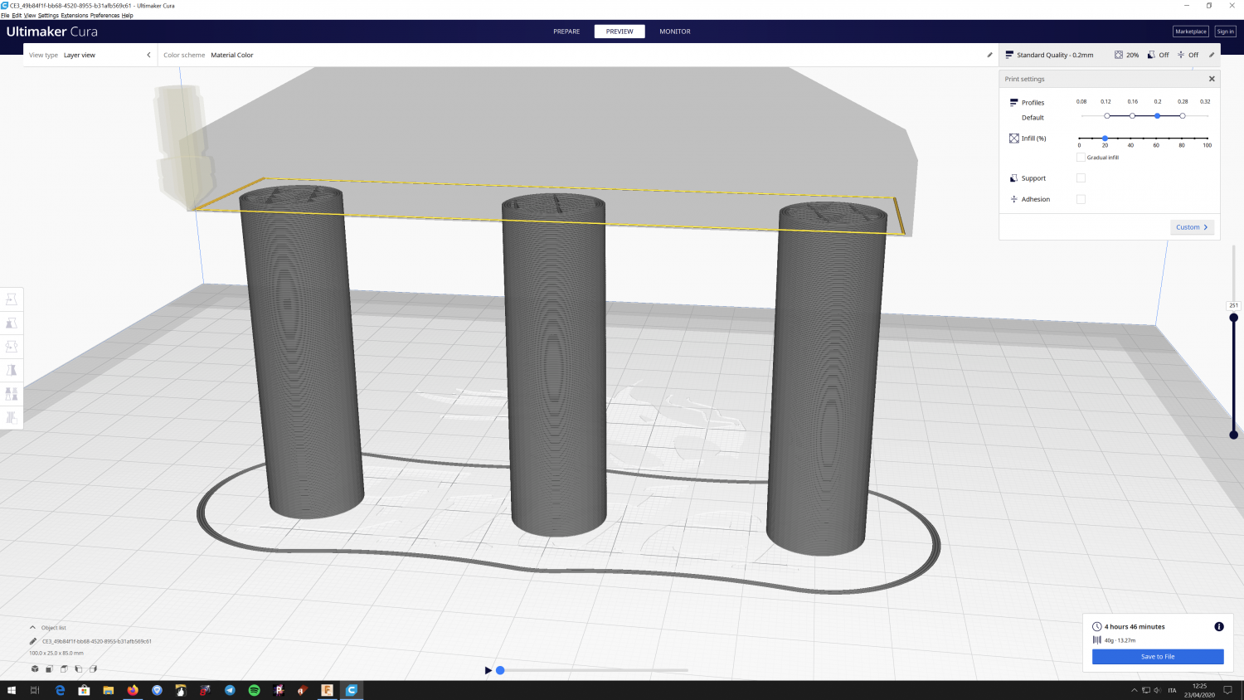Click pencil icon next to the model name
This screenshot has width=1244, height=700.
(x=33, y=641)
